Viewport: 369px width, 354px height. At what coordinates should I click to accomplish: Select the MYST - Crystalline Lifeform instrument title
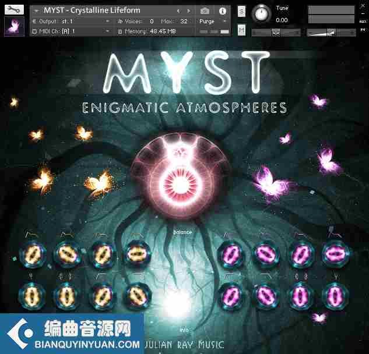(x=92, y=10)
